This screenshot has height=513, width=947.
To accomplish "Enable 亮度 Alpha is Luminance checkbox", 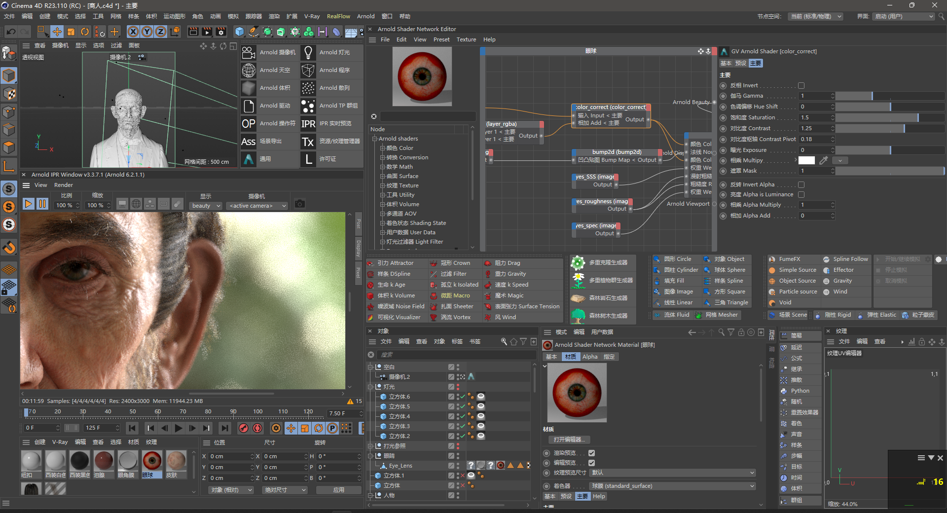I will [x=801, y=194].
